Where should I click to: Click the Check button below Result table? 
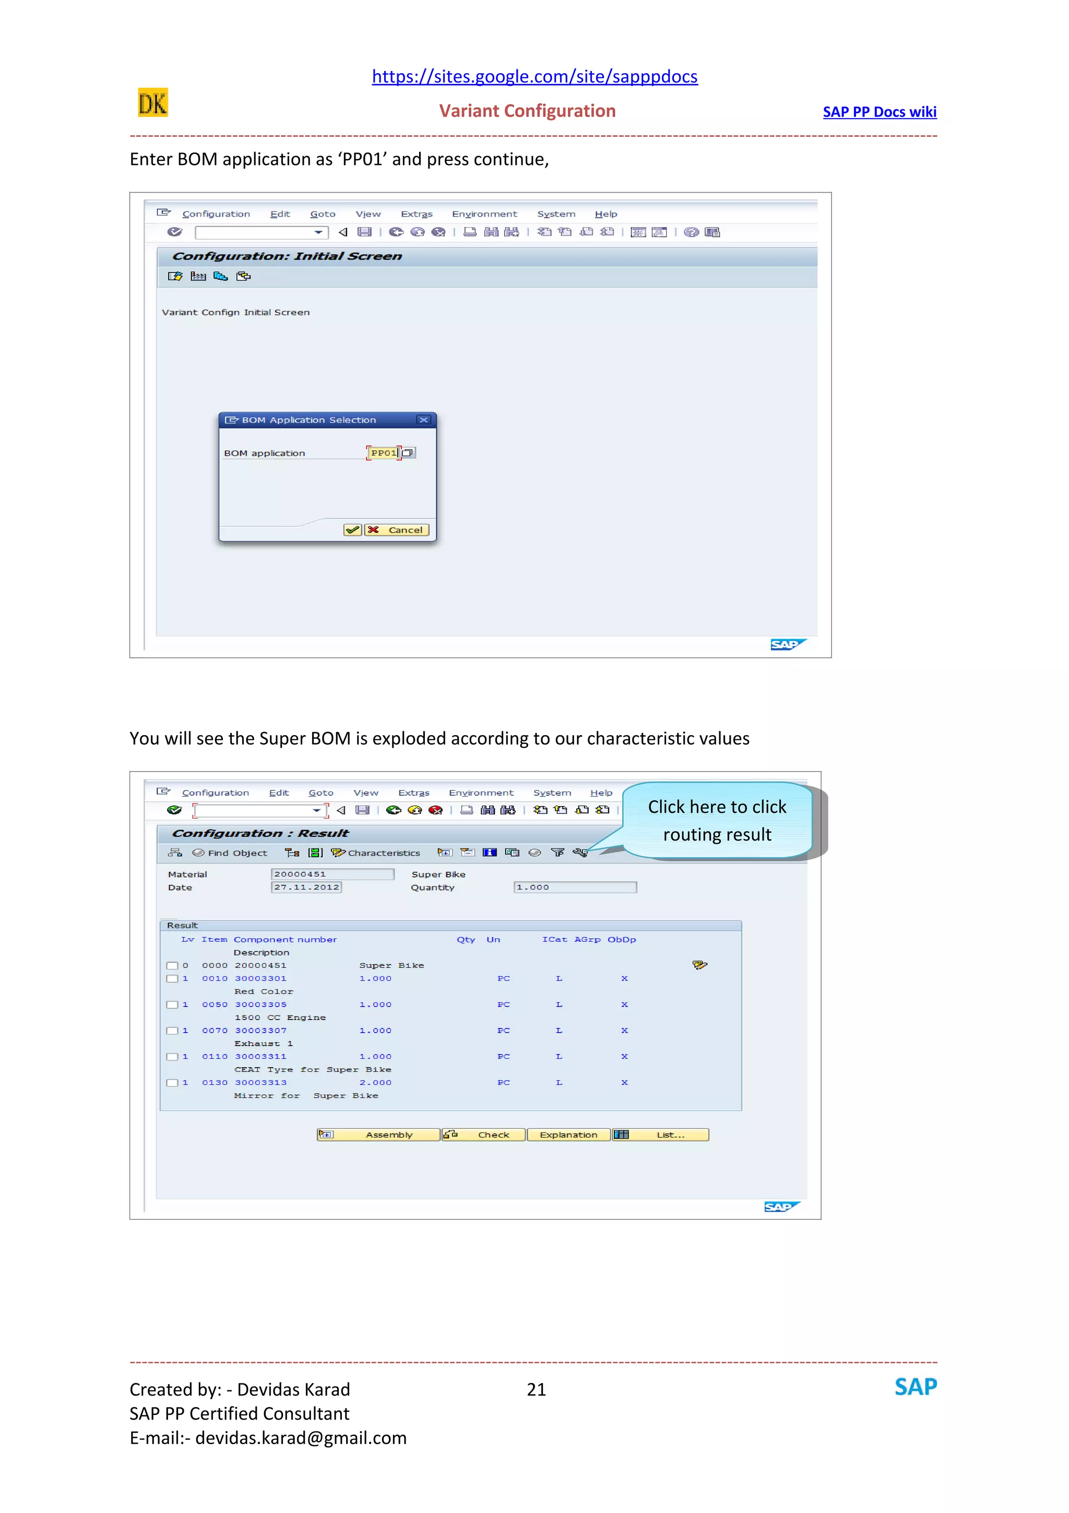click(x=484, y=1135)
